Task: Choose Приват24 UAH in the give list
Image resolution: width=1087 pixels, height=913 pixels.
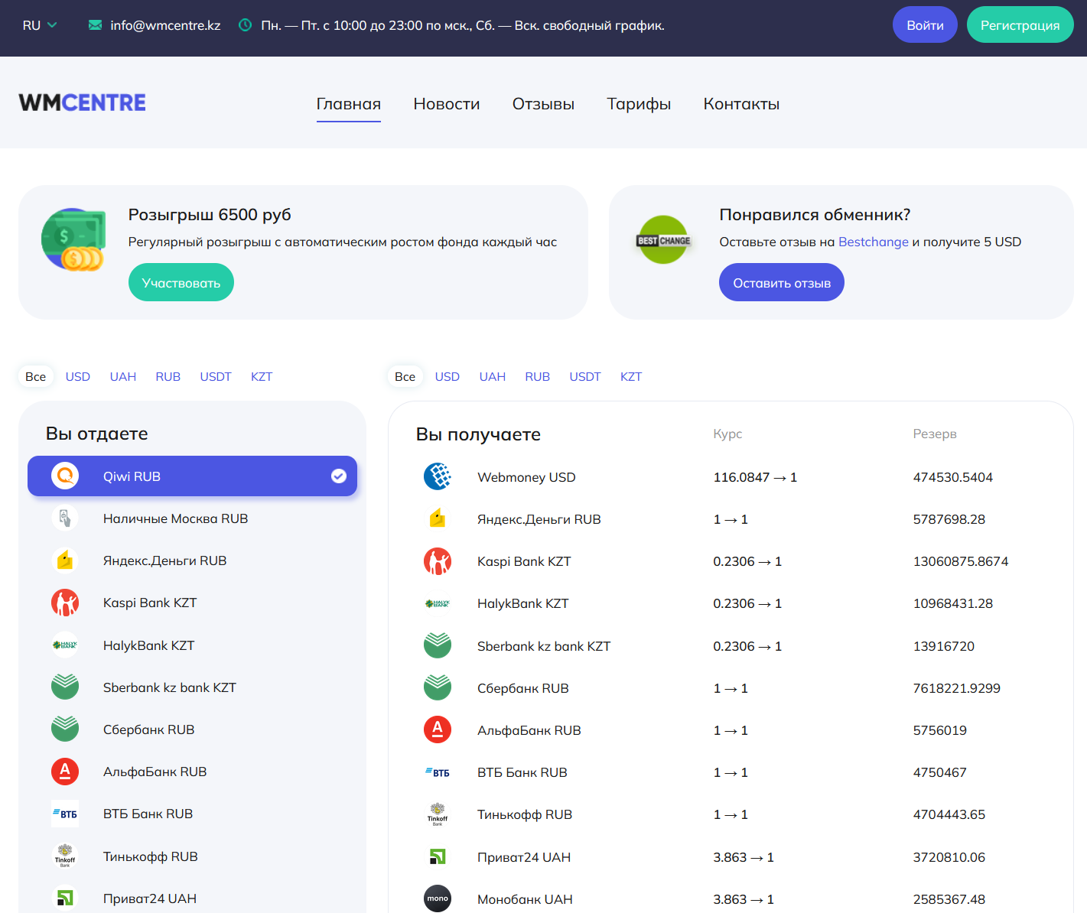Action: click(192, 898)
